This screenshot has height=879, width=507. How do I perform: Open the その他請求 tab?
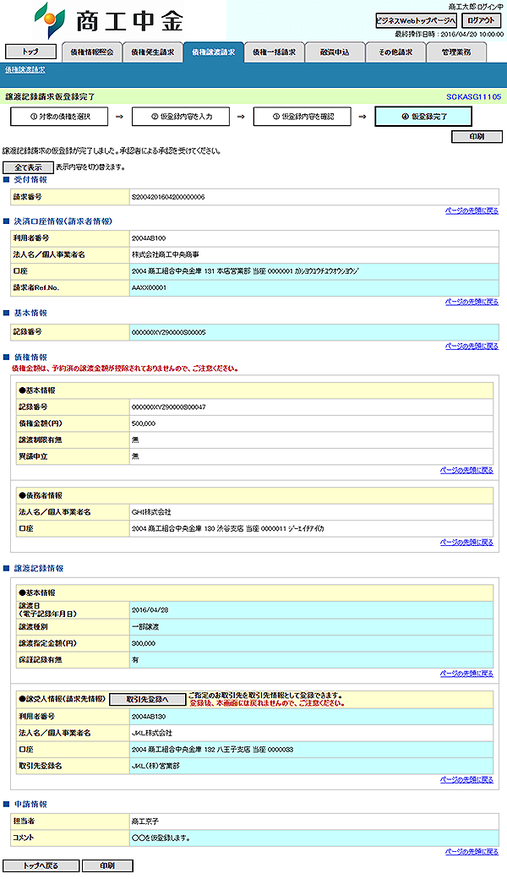click(395, 52)
